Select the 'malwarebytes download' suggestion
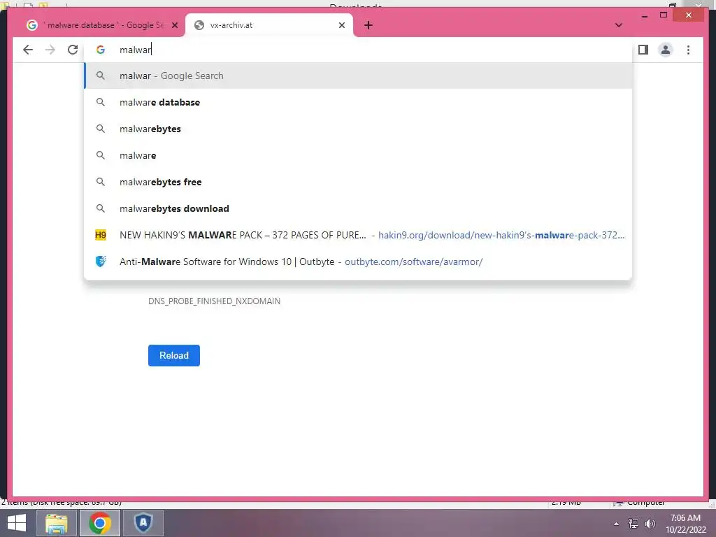This screenshot has height=537, width=716. pos(358,208)
